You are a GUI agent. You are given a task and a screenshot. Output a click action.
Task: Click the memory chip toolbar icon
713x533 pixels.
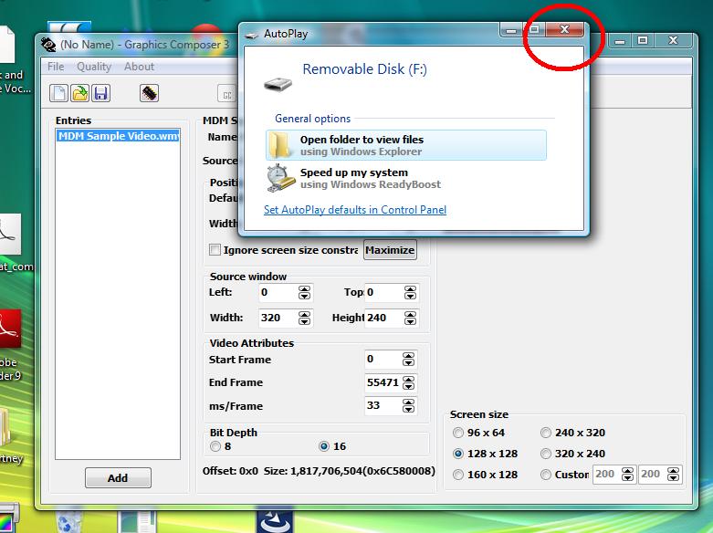(x=149, y=93)
